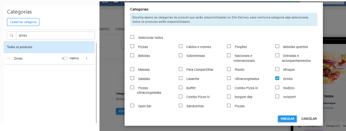Check the Selecionar todos checkbox
Viewport: 346px width, 131px height.
point(132,37)
